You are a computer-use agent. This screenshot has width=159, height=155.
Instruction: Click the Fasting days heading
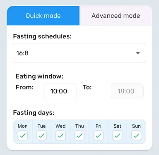34,113
